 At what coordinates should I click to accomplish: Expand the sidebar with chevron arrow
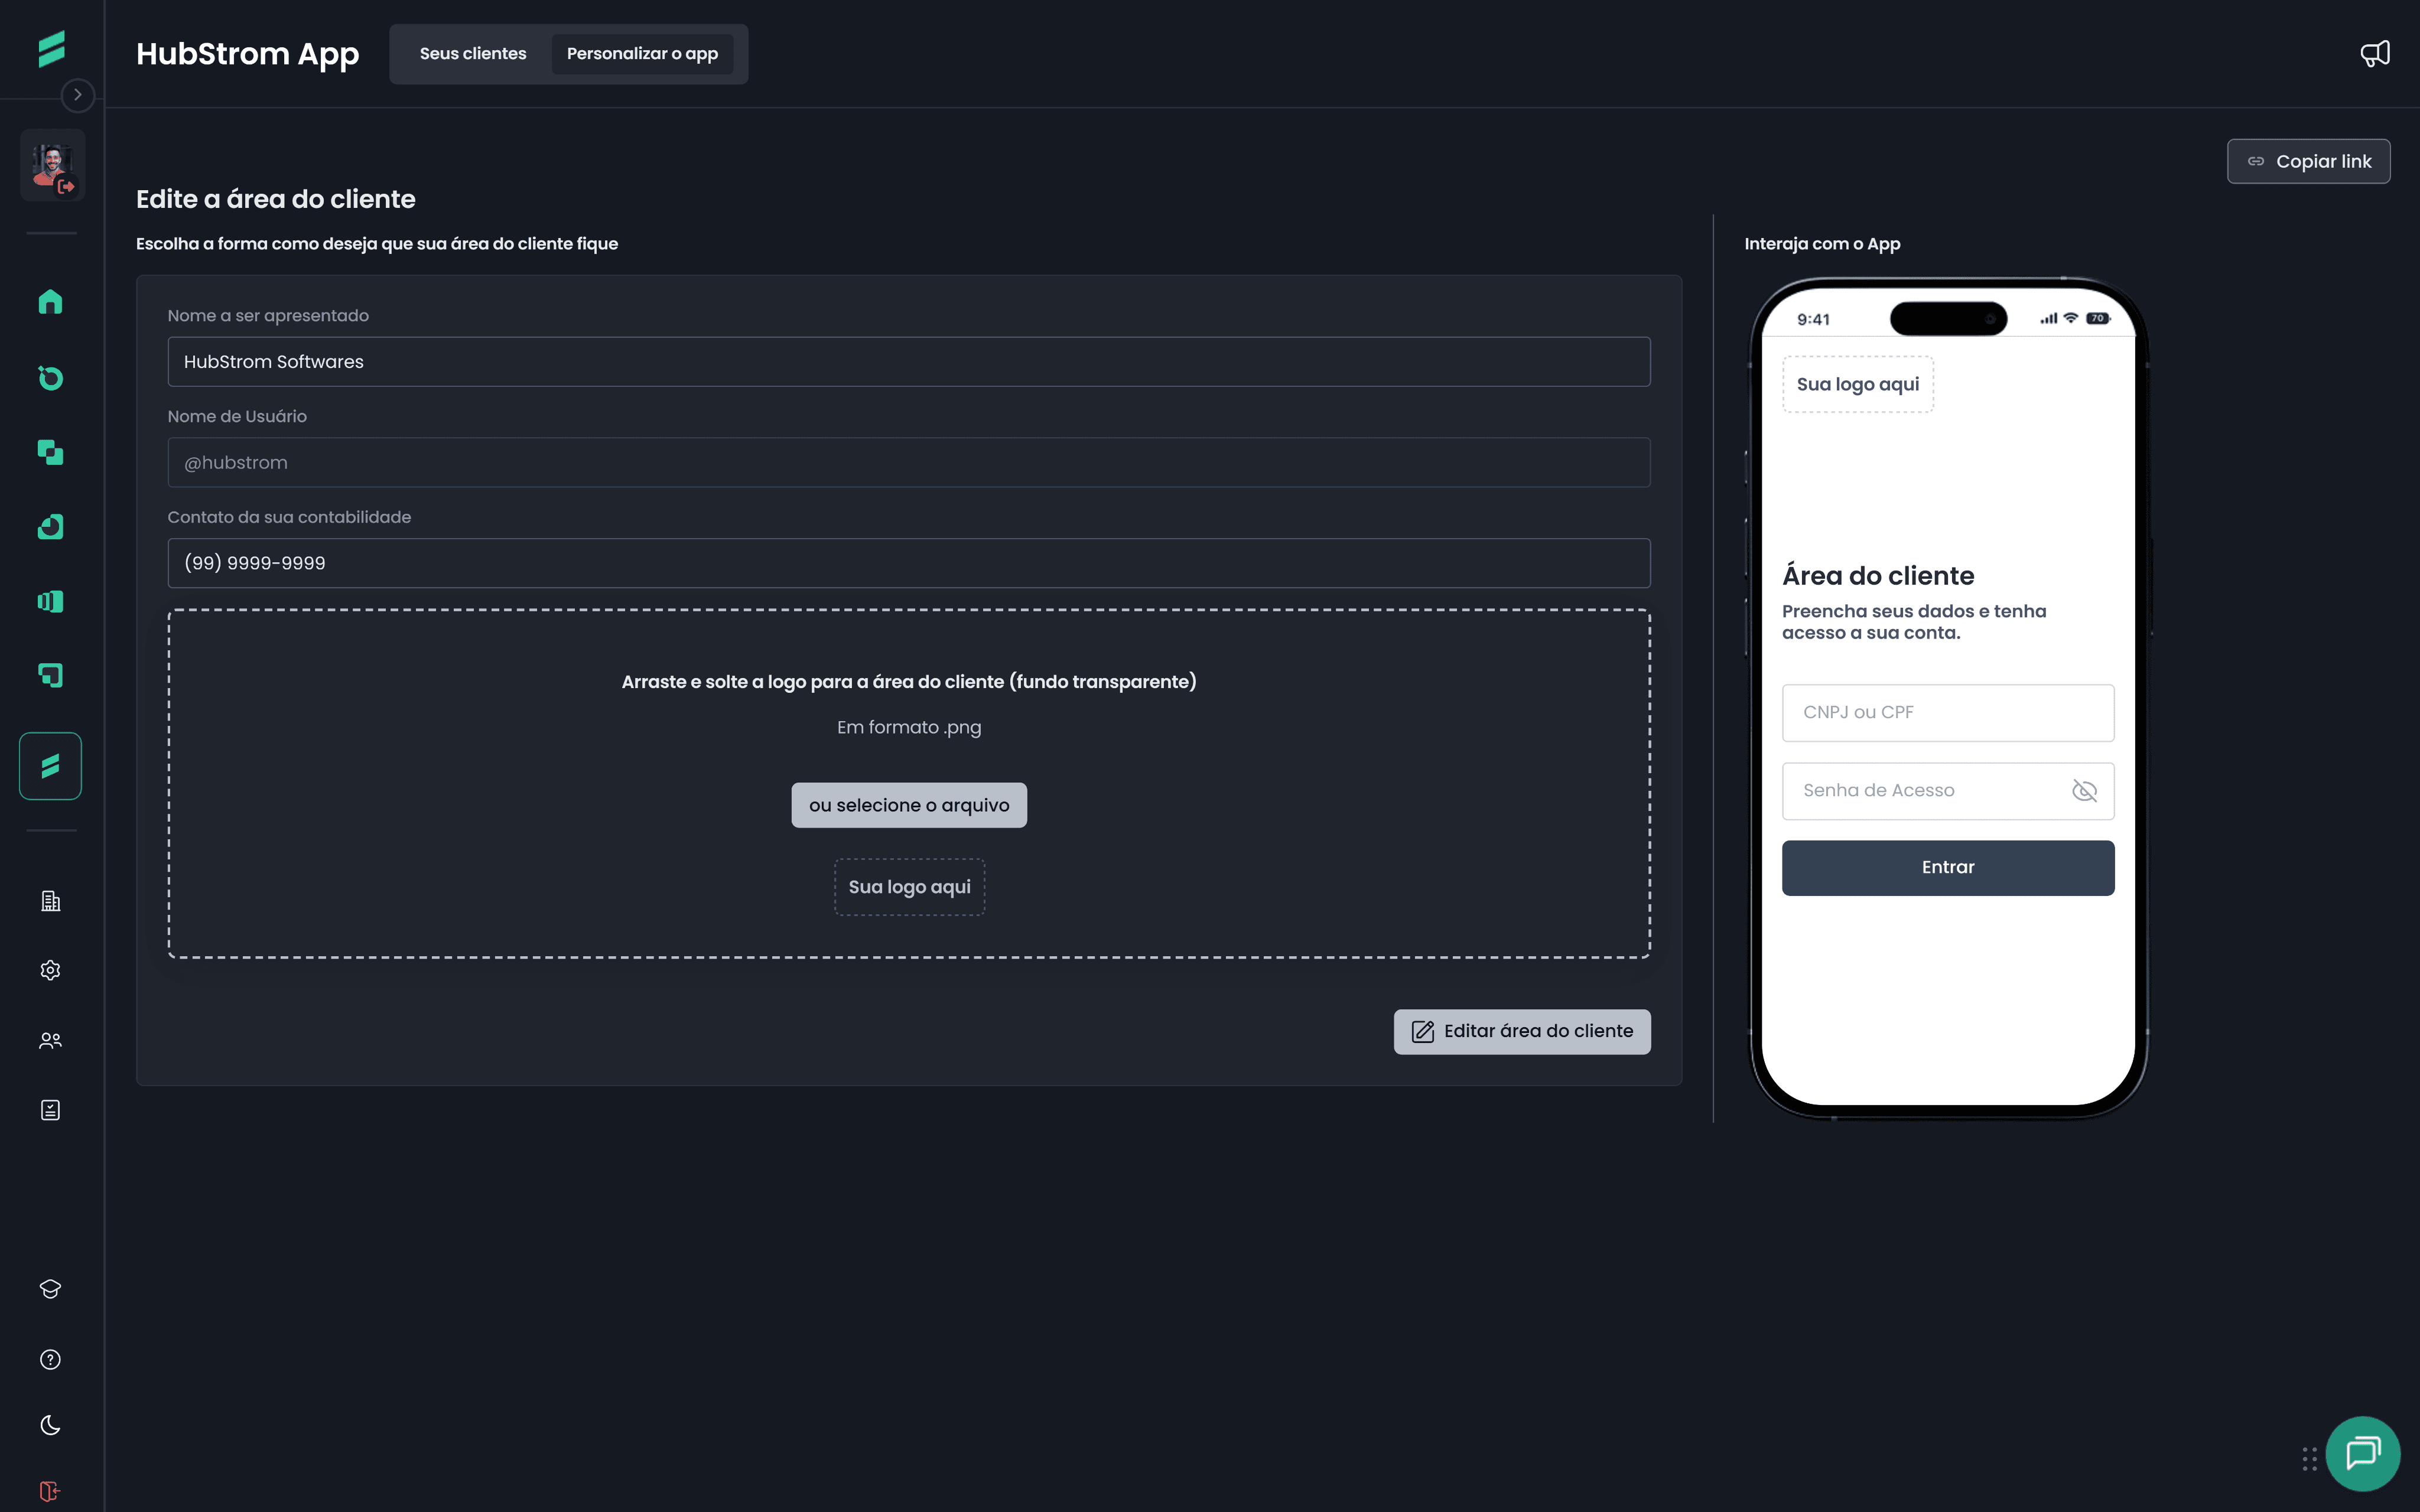78,95
